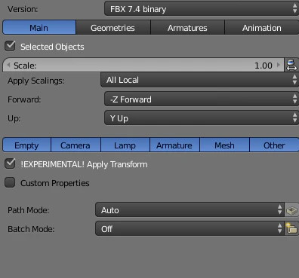The image size is (299, 278).
Task: Click the batch own directory folder icon
Action: [291, 228]
